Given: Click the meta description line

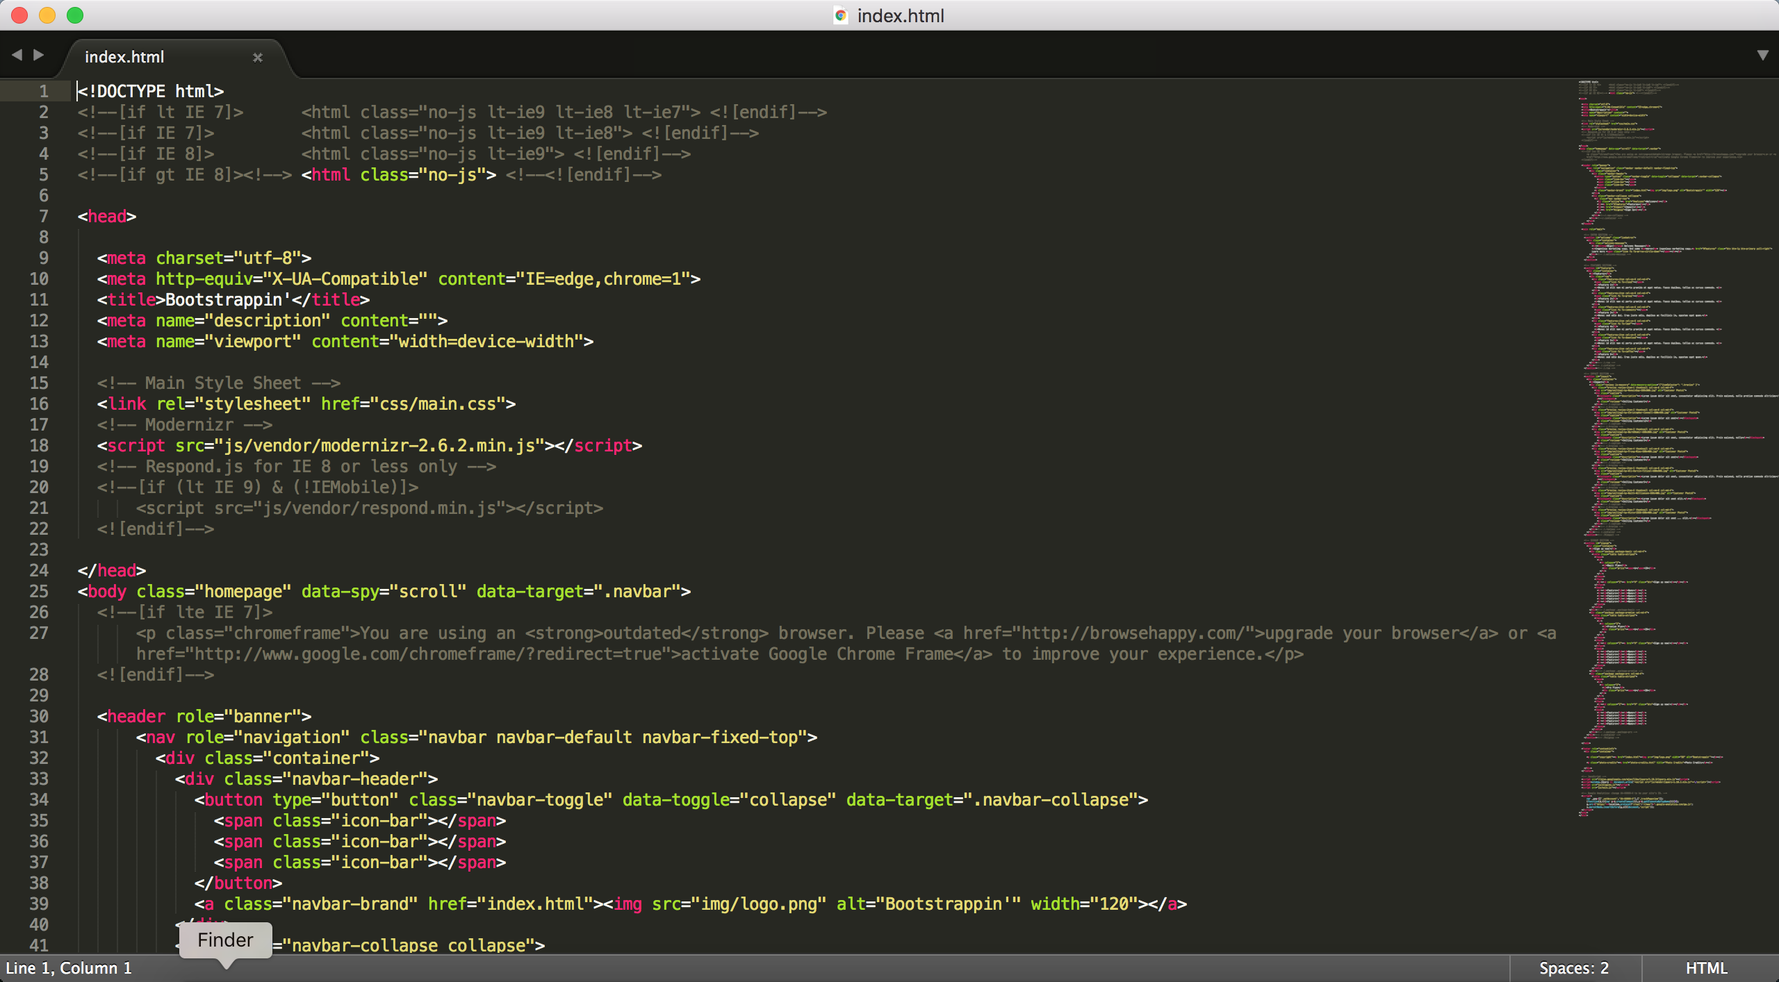Looking at the screenshot, I should click(272, 320).
